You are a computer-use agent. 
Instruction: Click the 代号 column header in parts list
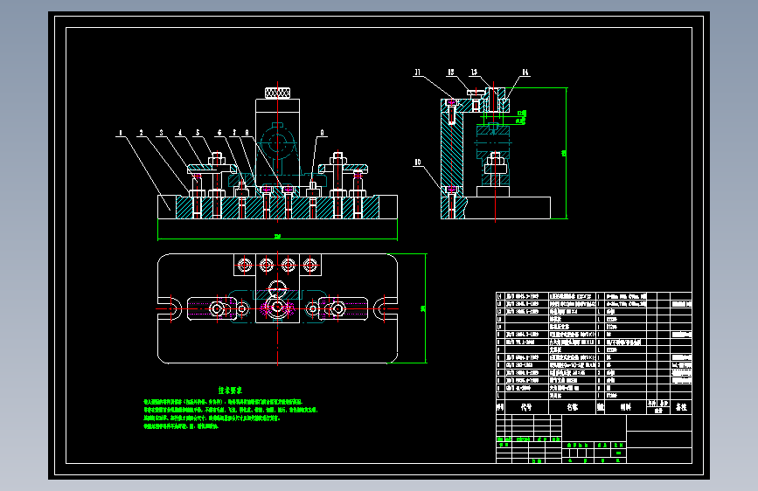526,407
